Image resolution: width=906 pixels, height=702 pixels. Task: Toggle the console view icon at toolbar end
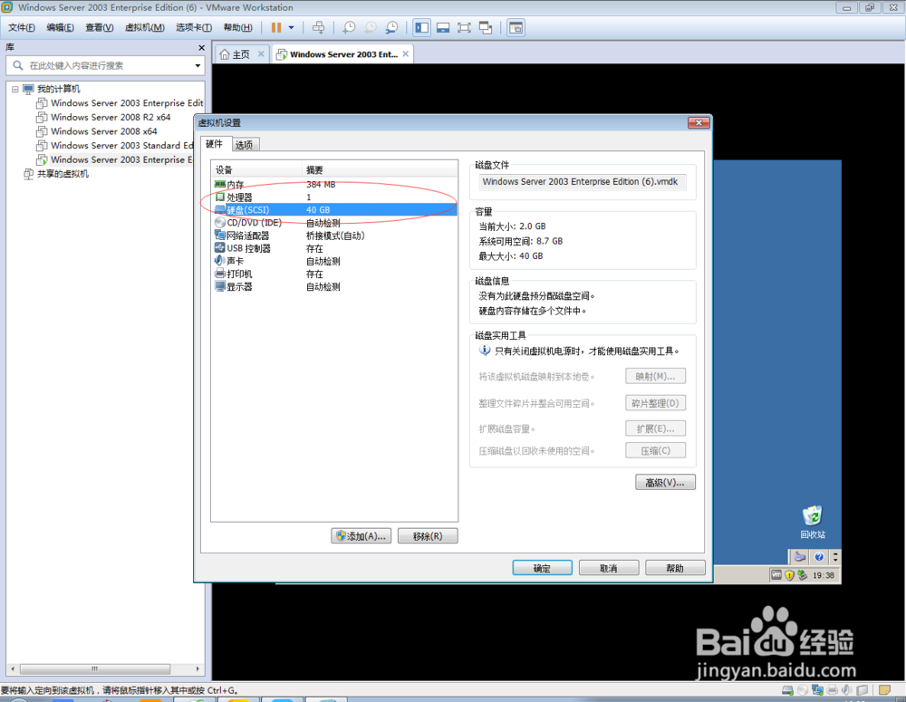tap(516, 28)
